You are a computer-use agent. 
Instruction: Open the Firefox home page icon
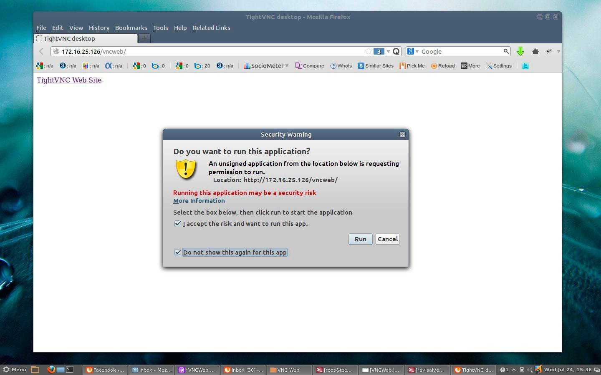tap(535, 51)
